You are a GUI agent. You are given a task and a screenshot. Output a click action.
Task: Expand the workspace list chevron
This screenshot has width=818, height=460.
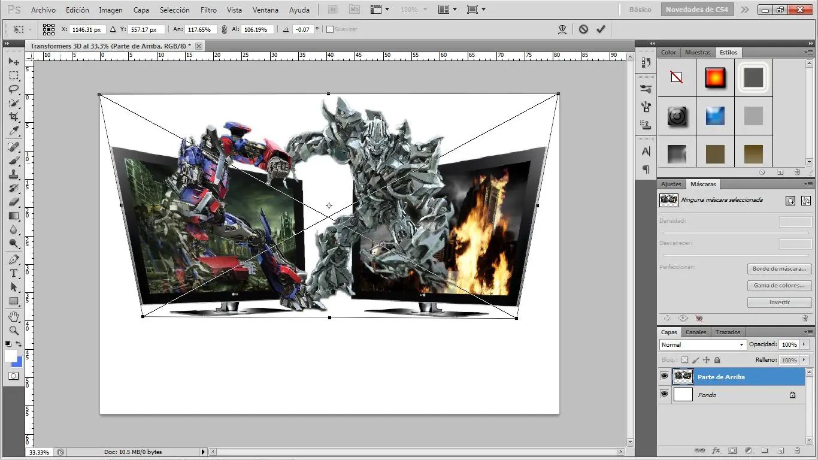[x=744, y=10]
